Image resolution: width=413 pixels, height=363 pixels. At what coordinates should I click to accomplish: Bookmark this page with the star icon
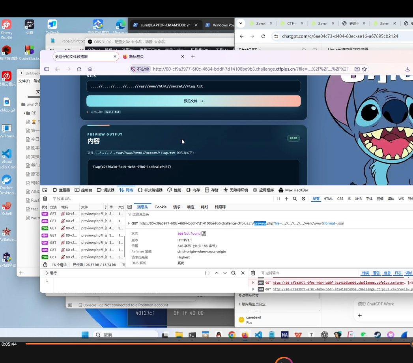pos(364,69)
